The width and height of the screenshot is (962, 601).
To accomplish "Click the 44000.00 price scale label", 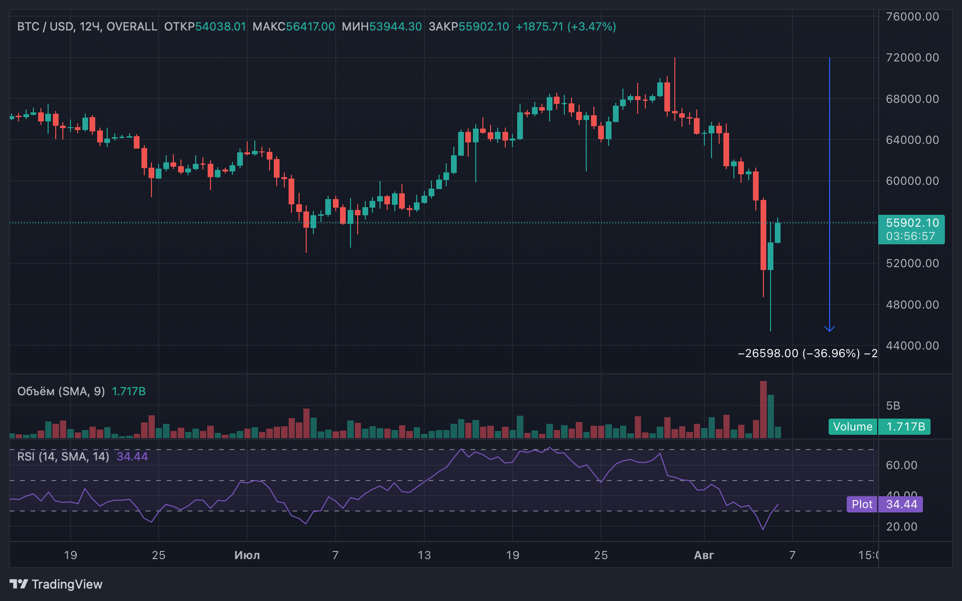I will pyautogui.click(x=912, y=346).
